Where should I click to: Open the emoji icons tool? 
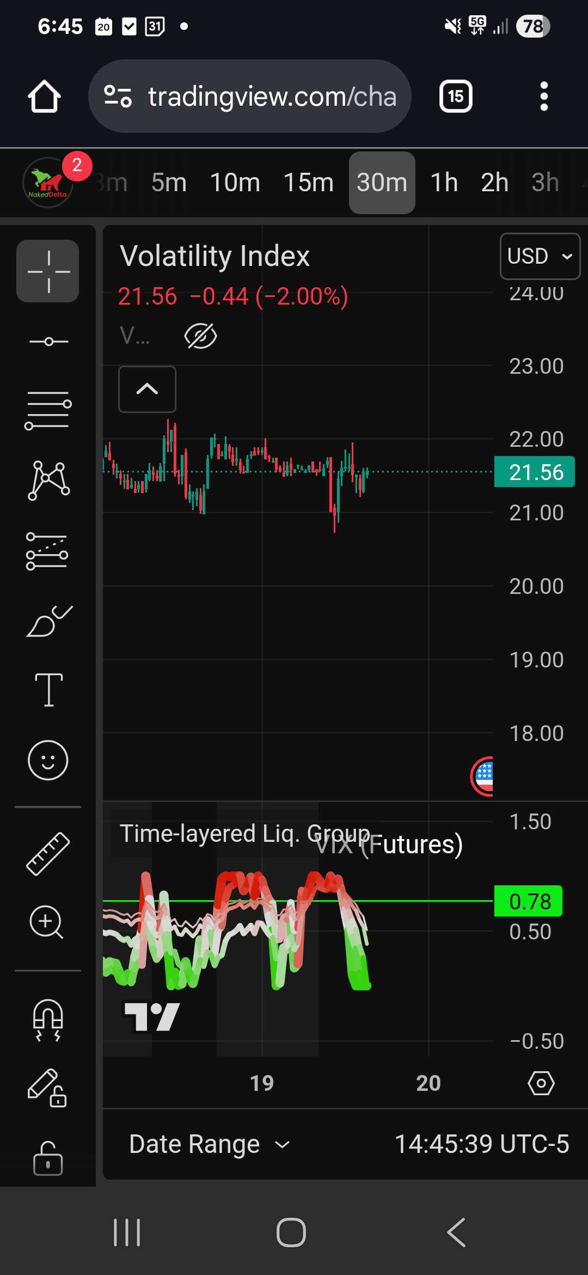(48, 760)
